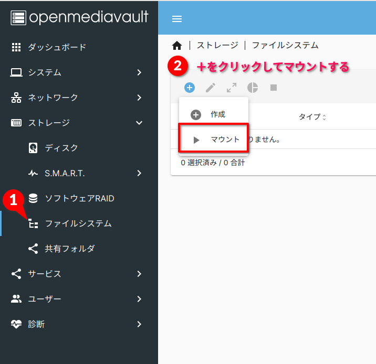
Task: Expand the サービス menu chevron
Action: tap(139, 274)
